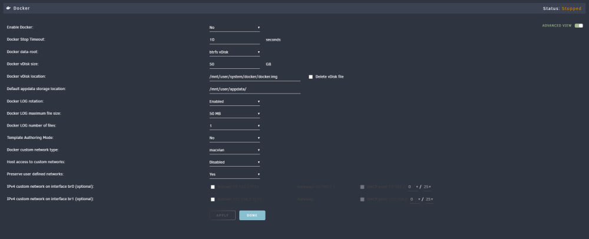Open Preserve user defined networks dropdown
This screenshot has height=239, width=589.
point(235,174)
